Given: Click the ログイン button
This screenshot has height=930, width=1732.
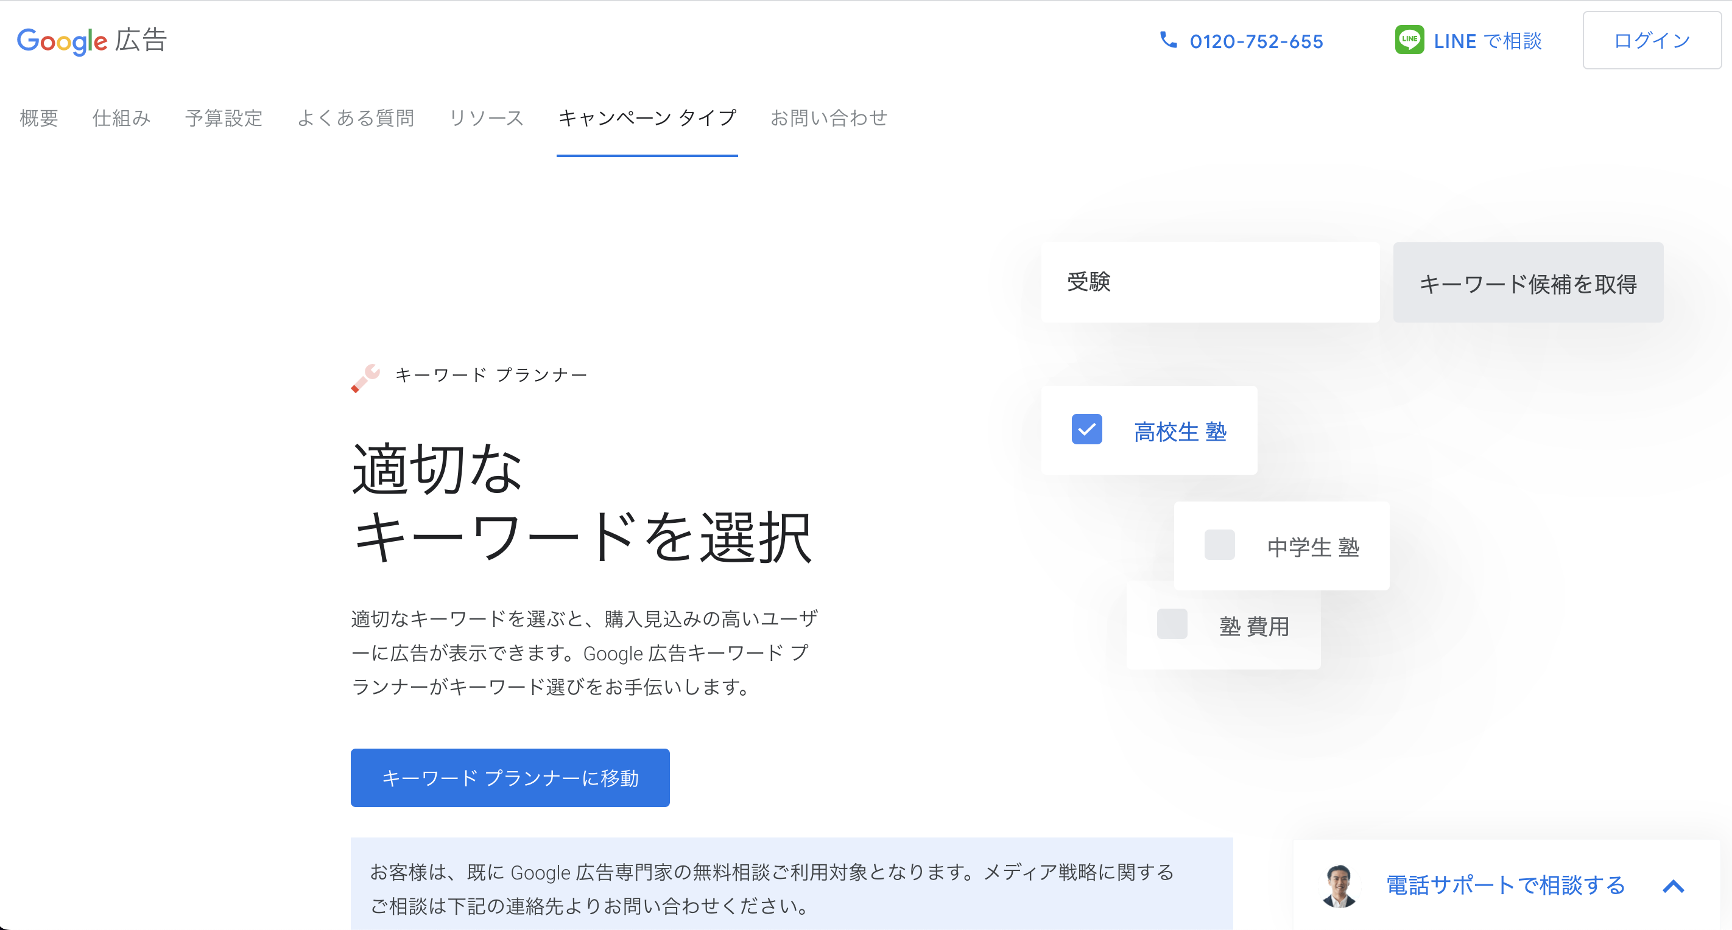Looking at the screenshot, I should [x=1652, y=40].
